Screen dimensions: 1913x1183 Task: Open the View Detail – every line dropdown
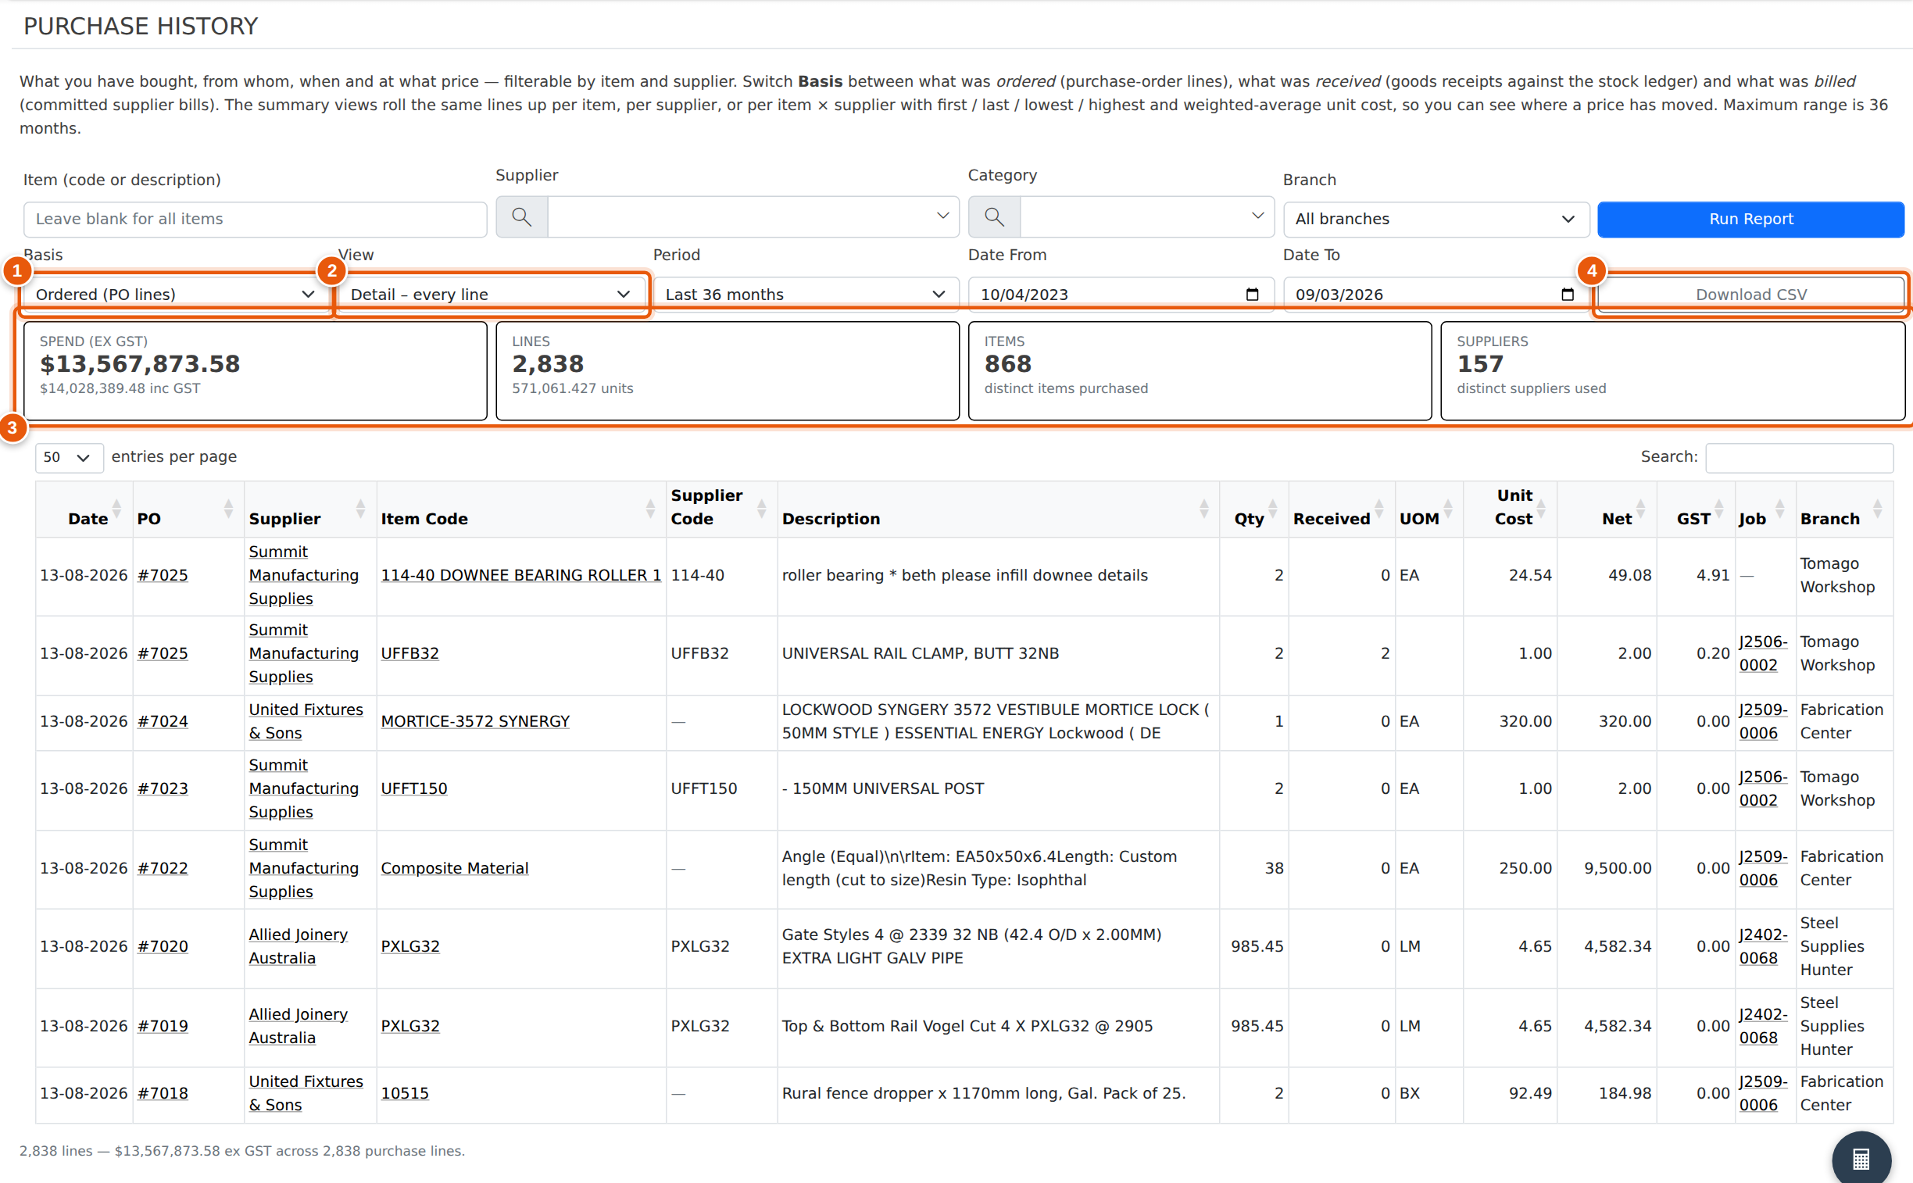(x=491, y=294)
